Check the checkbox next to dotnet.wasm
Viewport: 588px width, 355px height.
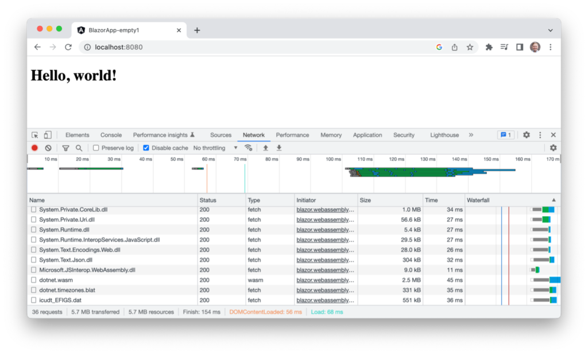pos(33,280)
